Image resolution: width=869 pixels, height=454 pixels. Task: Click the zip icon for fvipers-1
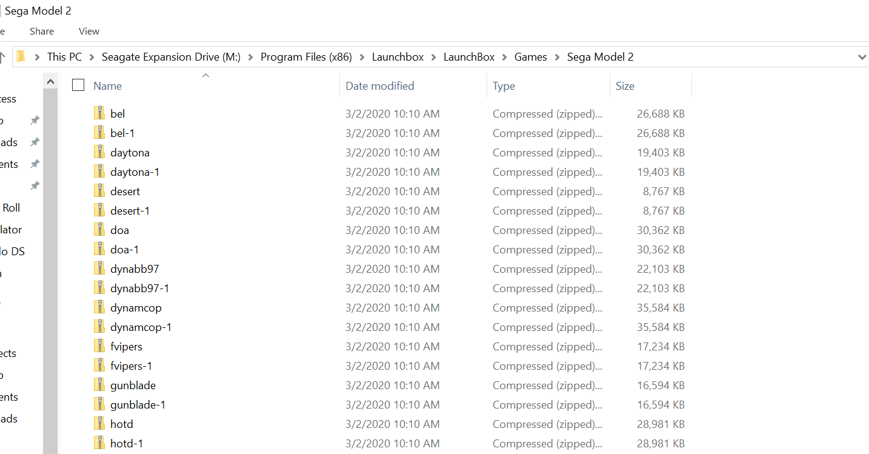(x=99, y=366)
